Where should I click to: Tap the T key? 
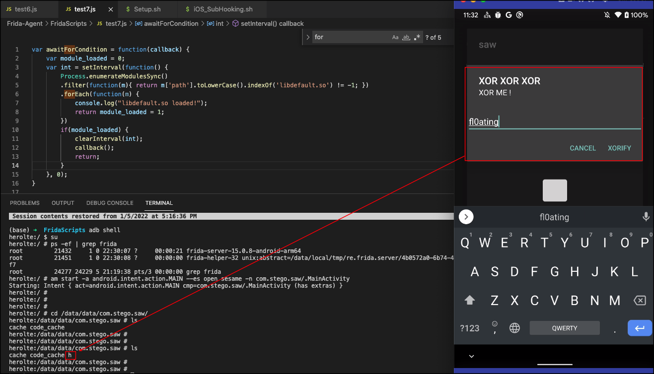click(545, 243)
